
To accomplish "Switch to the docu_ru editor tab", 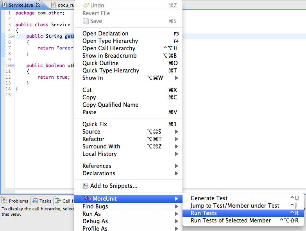I will (x=63, y=5).
